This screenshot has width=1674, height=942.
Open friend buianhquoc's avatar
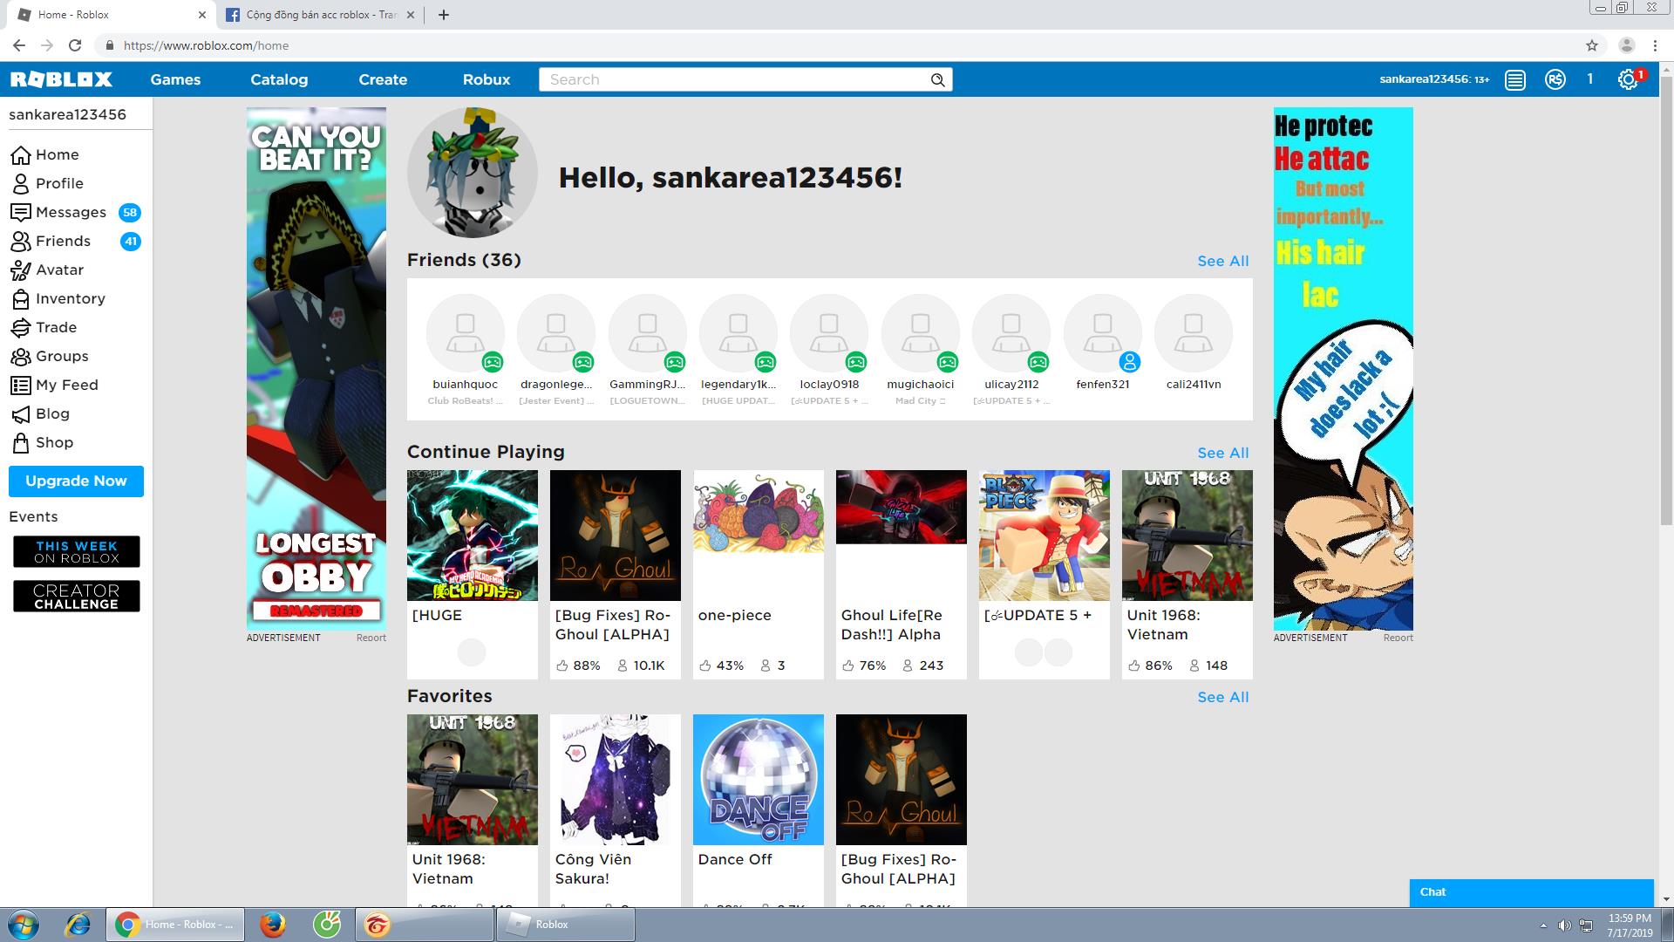(x=466, y=334)
